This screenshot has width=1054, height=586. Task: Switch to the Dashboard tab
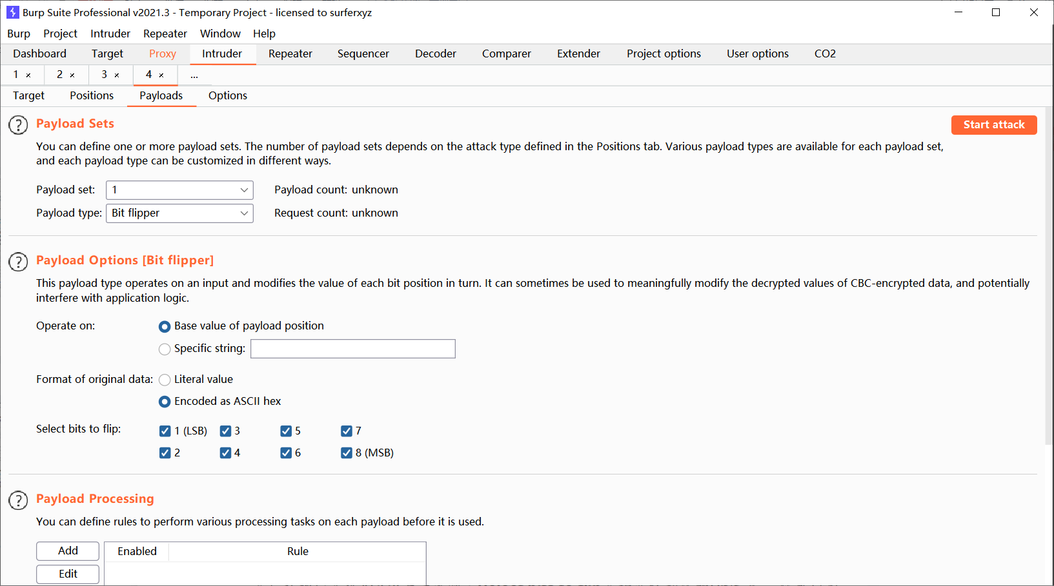(x=39, y=54)
